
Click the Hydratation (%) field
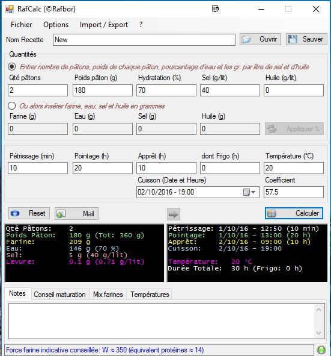[x=166, y=90]
